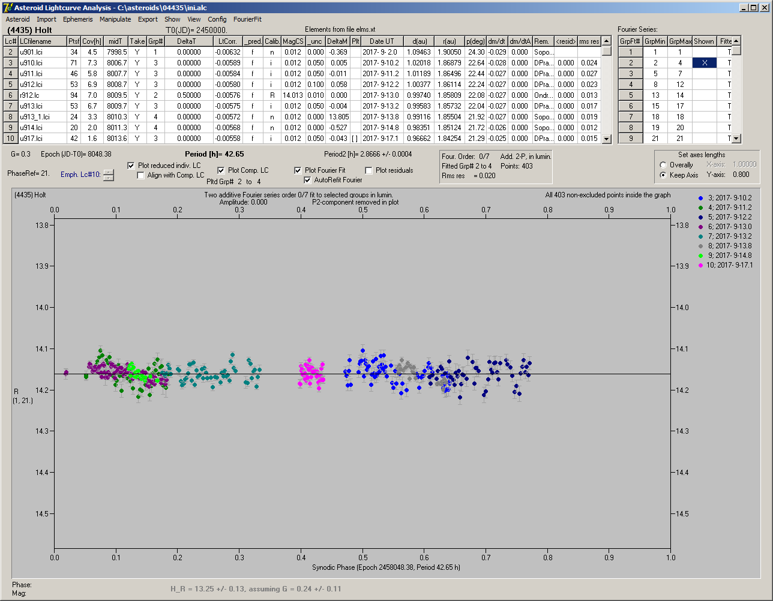Click the DeltaM value 13.805
This screenshot has width=773, height=601.
pyautogui.click(x=337, y=117)
